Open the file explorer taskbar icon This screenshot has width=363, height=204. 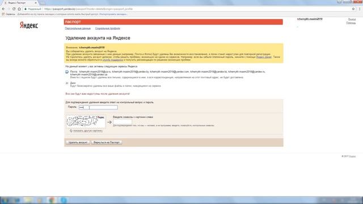28,200
